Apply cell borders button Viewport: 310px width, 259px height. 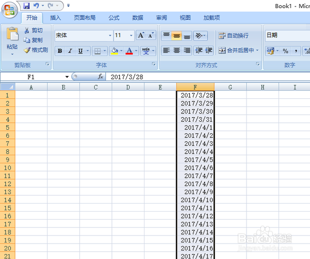(x=97, y=51)
